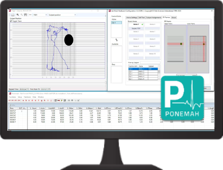Viewport: 223px width, 170px height.
Task: Open the Window menu in Ponemah
Action: coord(41,97)
